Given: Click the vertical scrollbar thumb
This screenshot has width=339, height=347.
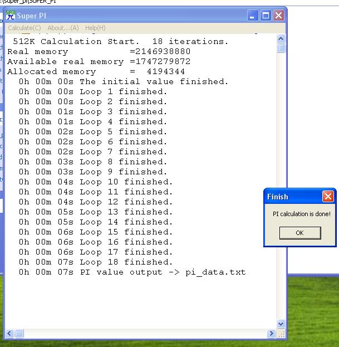Looking at the screenshot, I should (x=281, y=48).
